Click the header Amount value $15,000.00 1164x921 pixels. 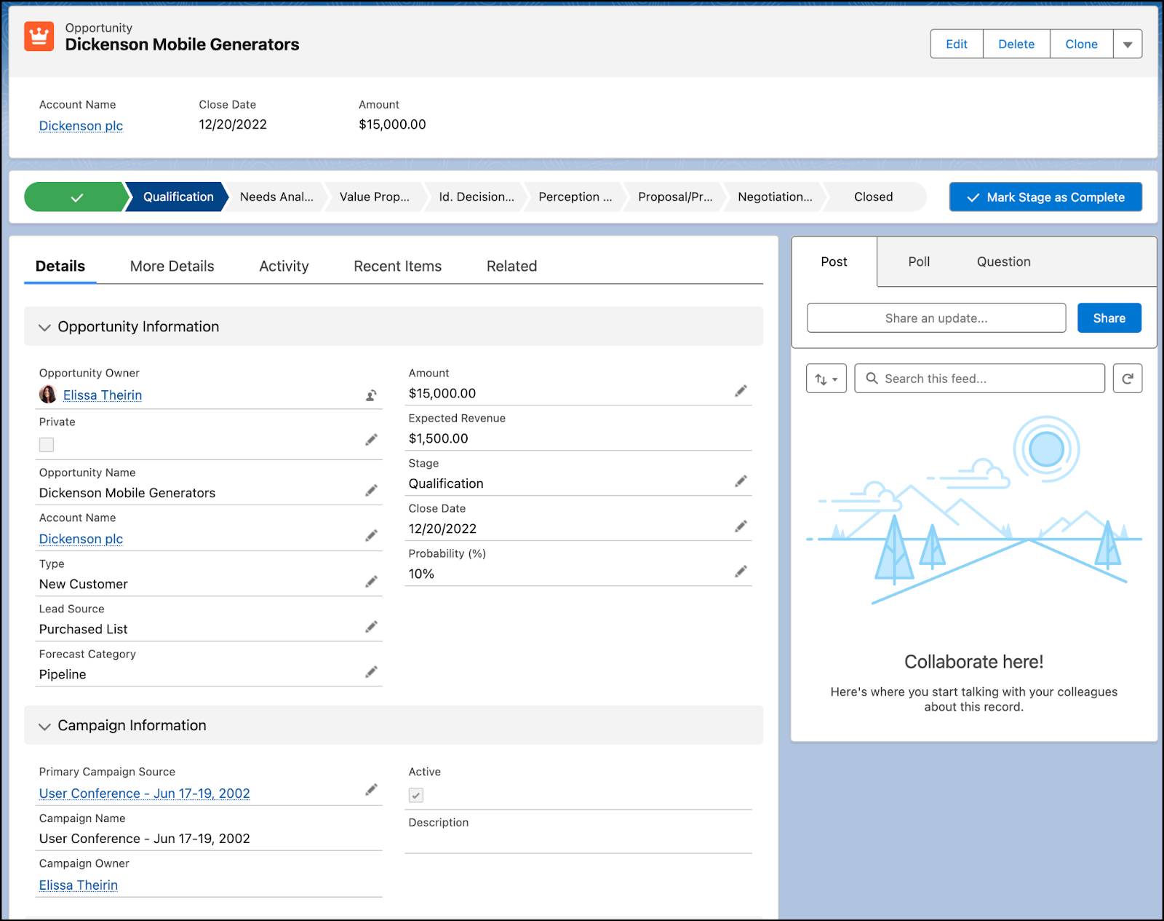392,124
